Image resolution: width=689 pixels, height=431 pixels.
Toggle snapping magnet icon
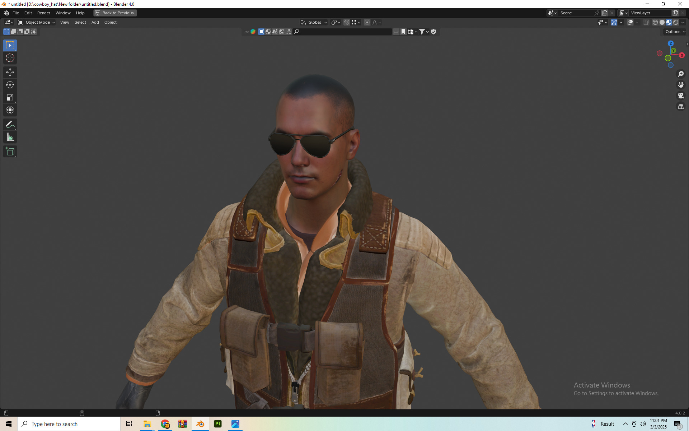pos(347,22)
